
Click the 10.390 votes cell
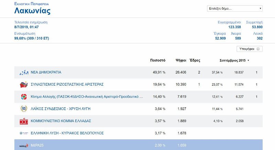pos(181,84)
